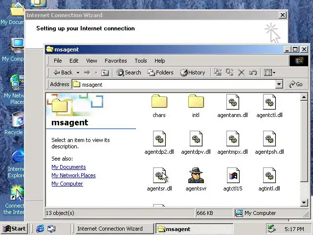
Task: Click the 5:17 PM clock
Action: [x=294, y=229]
